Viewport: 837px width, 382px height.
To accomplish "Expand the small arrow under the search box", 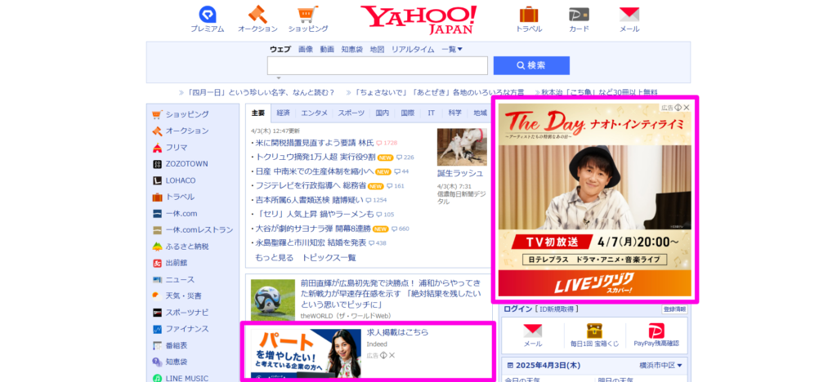I will (278, 78).
